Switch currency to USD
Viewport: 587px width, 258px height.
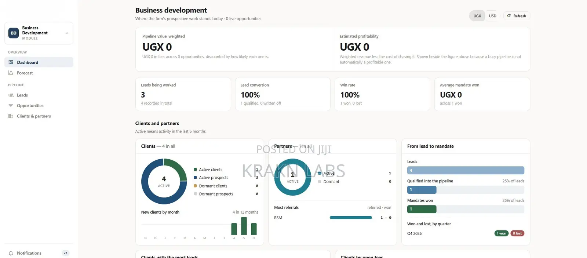[493, 16]
